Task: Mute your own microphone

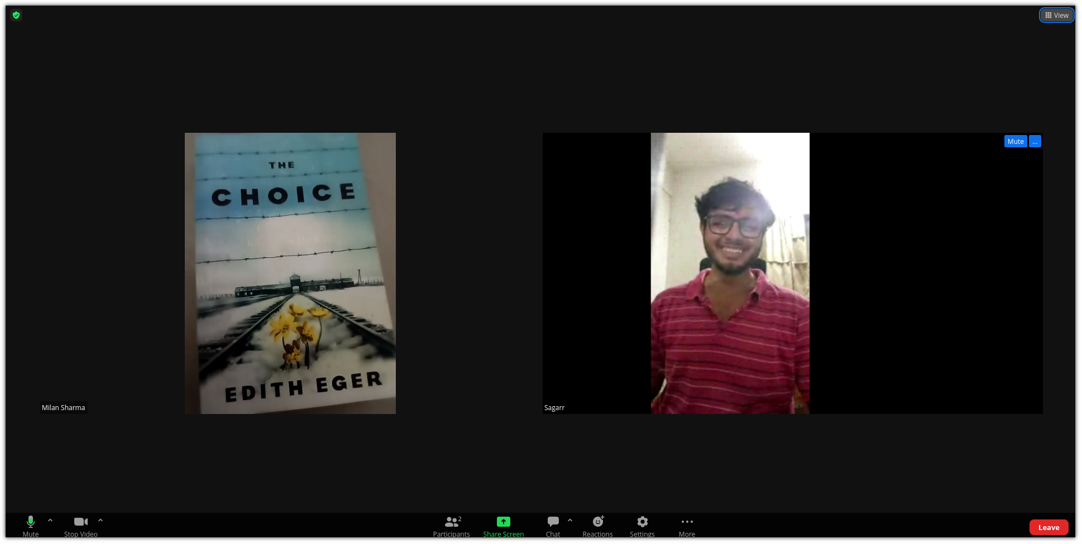Action: (30, 525)
